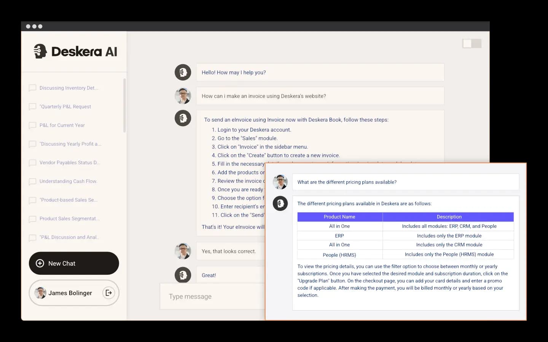The image size is (548, 342).
Task: Click 'Includes only the ERP module' cell
Action: pos(449,236)
